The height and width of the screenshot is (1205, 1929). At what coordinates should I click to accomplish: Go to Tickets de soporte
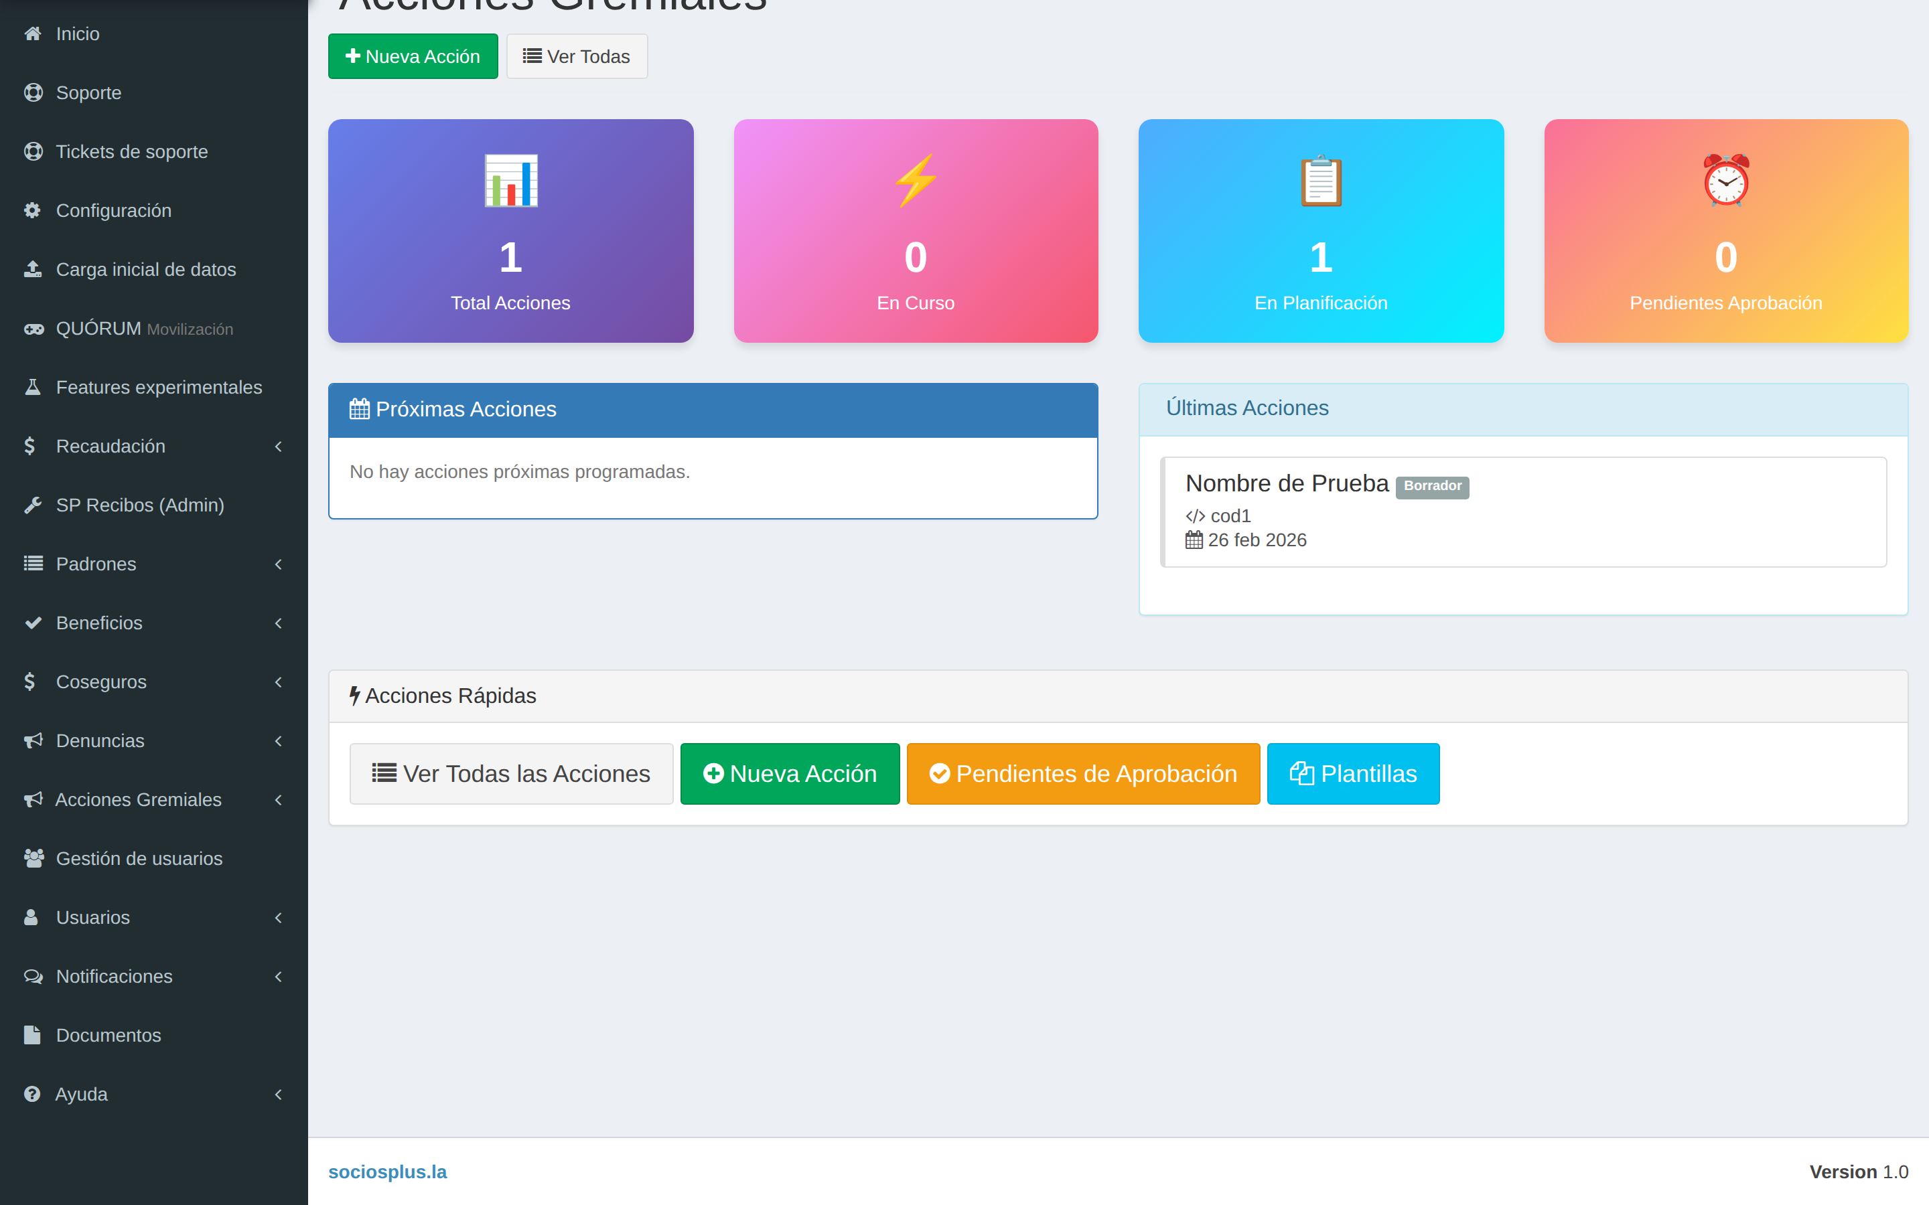pyautogui.click(x=154, y=151)
